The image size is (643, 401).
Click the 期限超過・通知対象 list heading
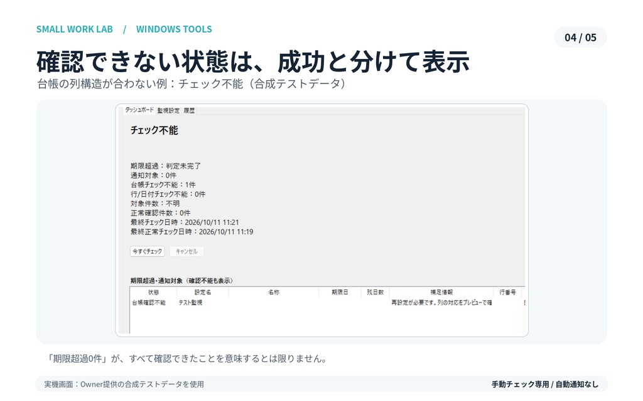click(181, 281)
